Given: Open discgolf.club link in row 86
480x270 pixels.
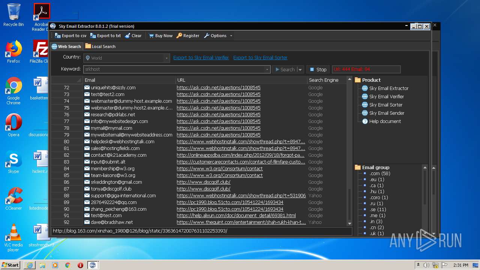Looking at the screenshot, I should click(204, 182).
